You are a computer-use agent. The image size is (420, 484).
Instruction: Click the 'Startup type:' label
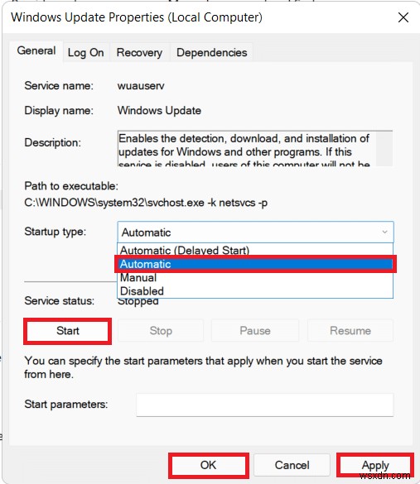[56, 232]
